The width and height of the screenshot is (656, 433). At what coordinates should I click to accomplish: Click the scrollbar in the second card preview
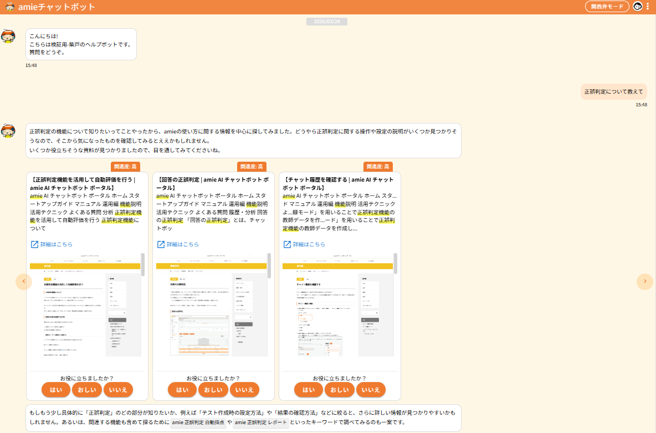tap(269, 266)
